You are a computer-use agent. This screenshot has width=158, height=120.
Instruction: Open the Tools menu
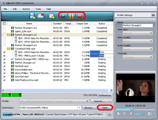point(38,9)
